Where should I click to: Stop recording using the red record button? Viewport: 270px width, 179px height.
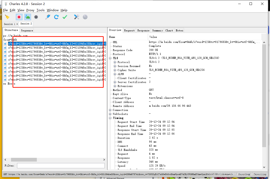point(19,17)
